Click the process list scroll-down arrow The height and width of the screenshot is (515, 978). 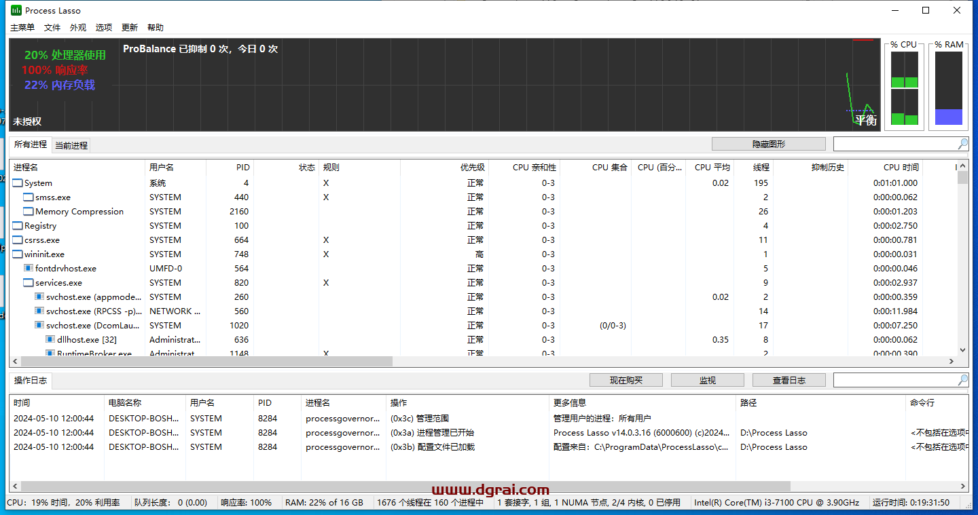coord(962,350)
